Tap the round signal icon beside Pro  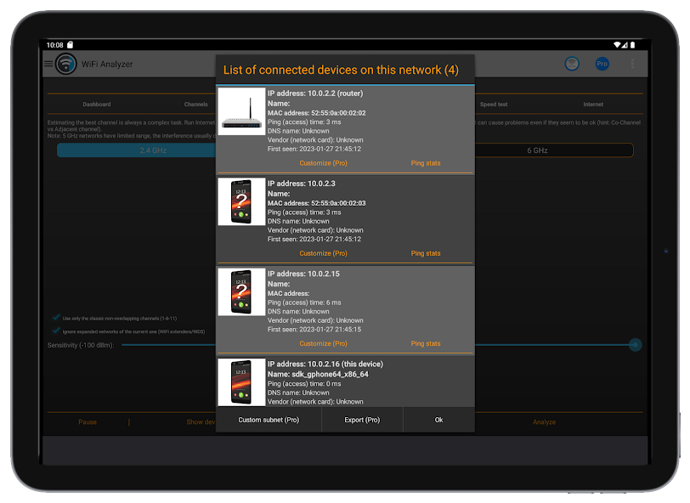pyautogui.click(x=573, y=64)
